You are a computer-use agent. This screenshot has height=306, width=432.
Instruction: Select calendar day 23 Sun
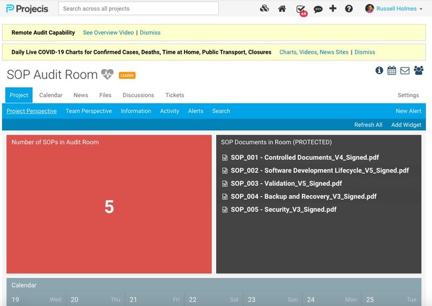[x=273, y=299]
